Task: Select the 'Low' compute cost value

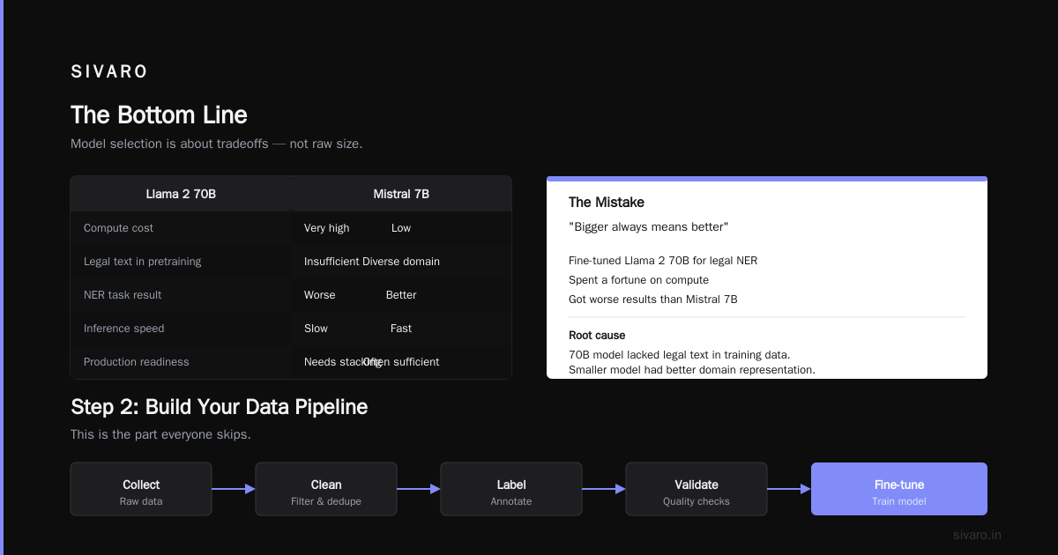Action: pyautogui.click(x=401, y=228)
